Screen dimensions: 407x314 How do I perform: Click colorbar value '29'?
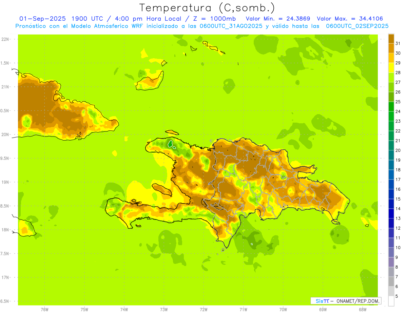(398, 63)
